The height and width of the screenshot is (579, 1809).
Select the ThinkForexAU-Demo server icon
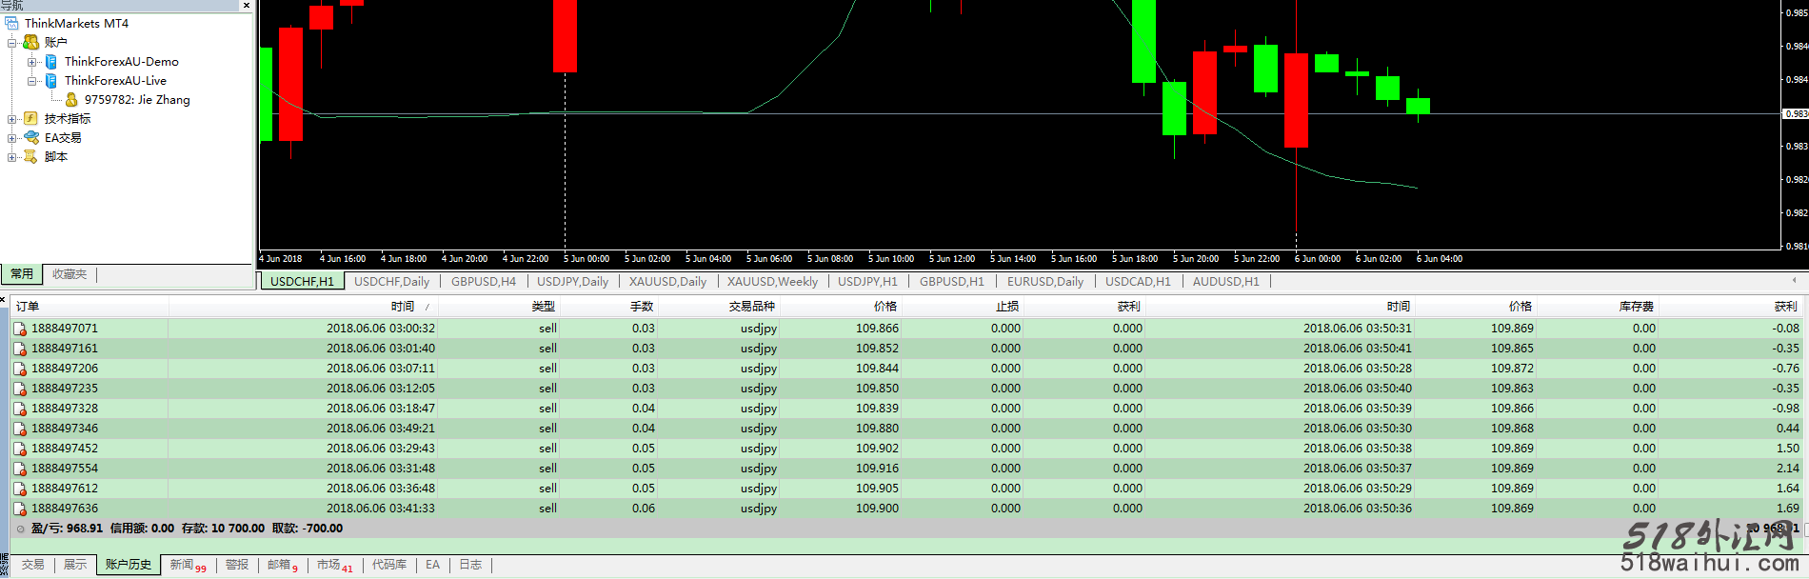(x=51, y=61)
